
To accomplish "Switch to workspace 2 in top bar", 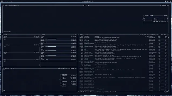I will 6,1.
